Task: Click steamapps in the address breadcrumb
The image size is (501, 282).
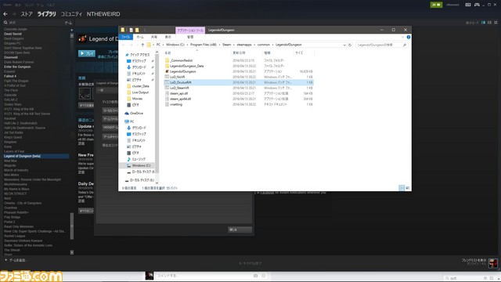Action: point(243,45)
